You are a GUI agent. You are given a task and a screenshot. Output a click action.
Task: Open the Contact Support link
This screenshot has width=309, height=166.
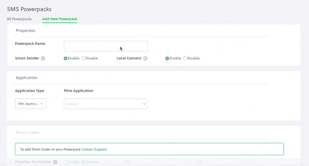[x=94, y=149]
